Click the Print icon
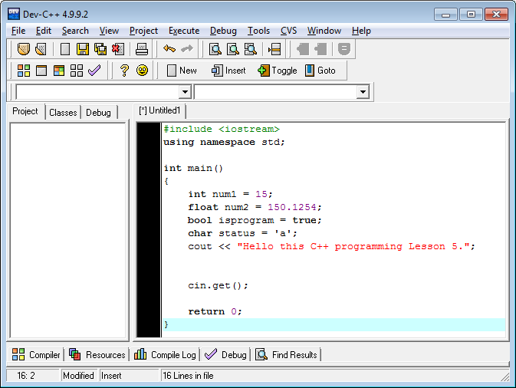Image resolution: width=516 pixels, height=388 pixels. [142, 49]
